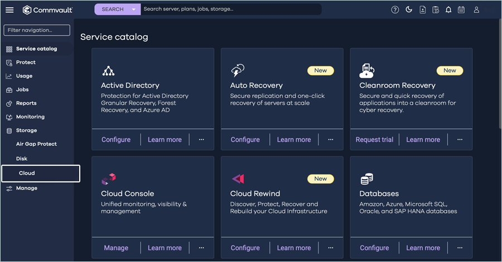Open the user profile icon

click(x=476, y=9)
